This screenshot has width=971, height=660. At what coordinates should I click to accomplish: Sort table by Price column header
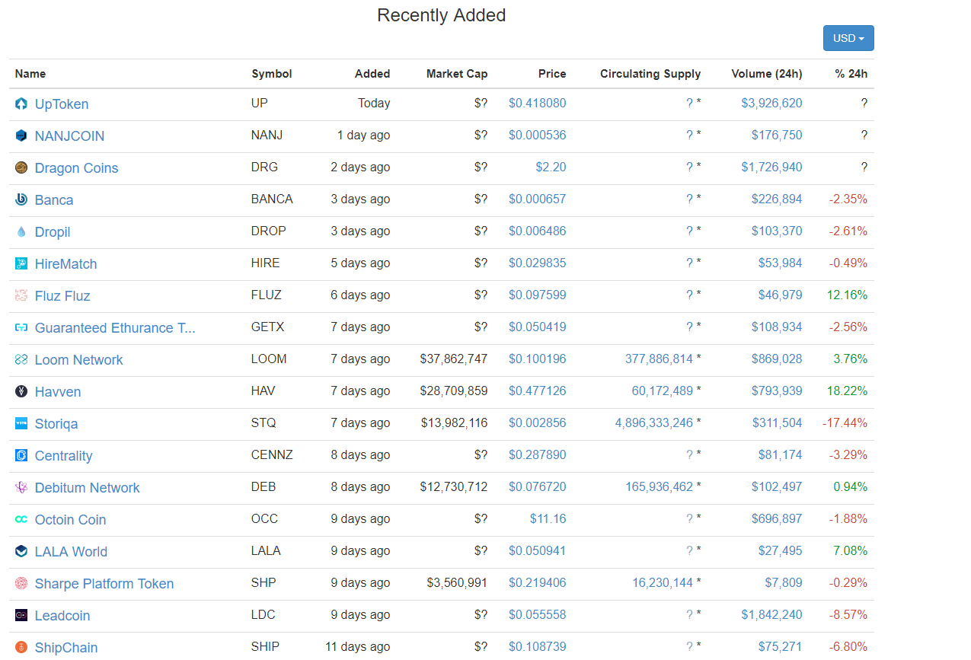point(552,74)
